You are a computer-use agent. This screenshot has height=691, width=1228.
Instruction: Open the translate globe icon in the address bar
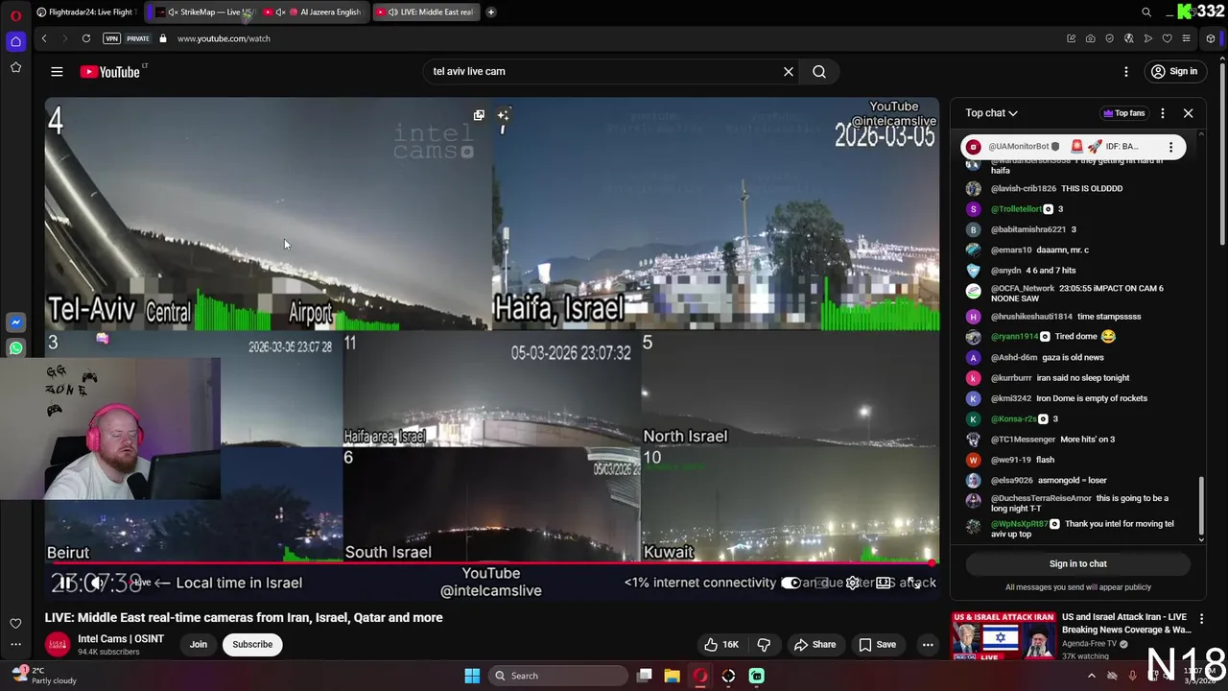pyautogui.click(x=1128, y=38)
